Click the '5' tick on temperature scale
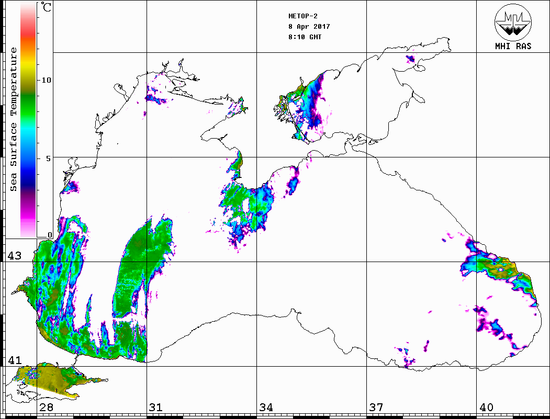Viewport: 550px width, 419px height. coord(48,158)
